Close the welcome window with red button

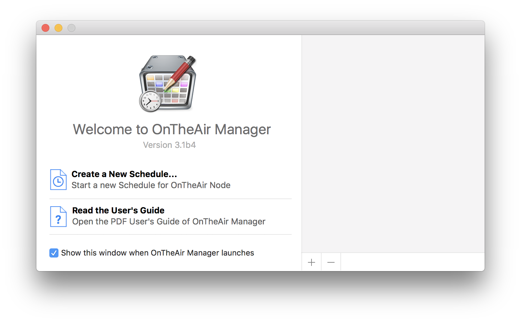point(45,28)
